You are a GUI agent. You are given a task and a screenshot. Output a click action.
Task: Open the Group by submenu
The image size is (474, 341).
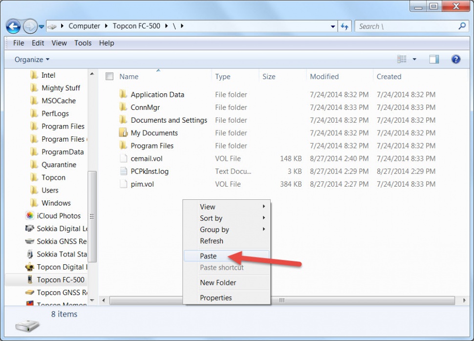226,230
